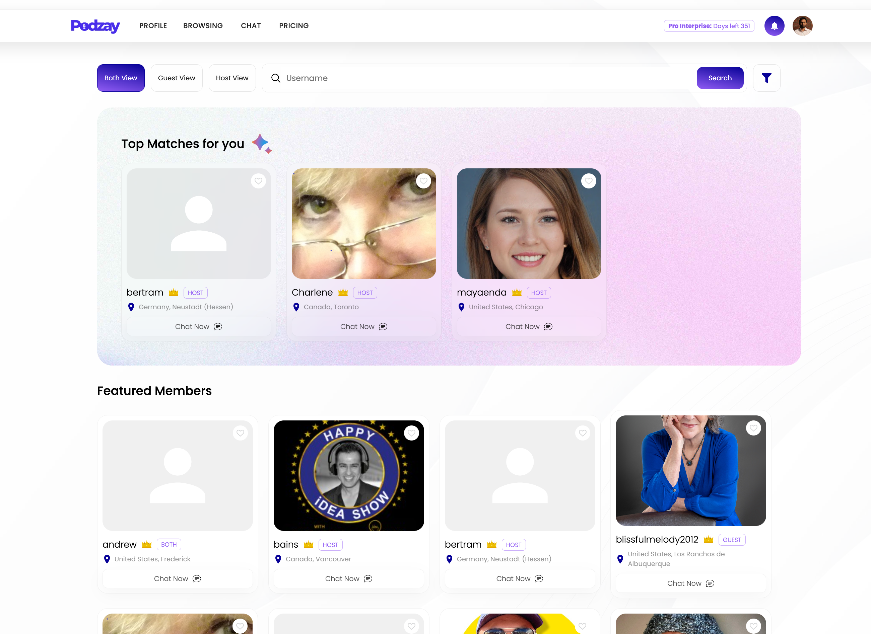The height and width of the screenshot is (634, 871).
Task: Click the crown icon beside blissfulmelody2012
Action: coord(708,539)
